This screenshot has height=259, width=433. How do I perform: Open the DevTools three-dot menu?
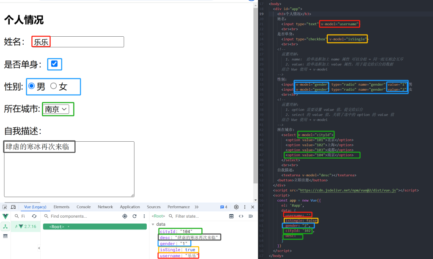coord(245,207)
